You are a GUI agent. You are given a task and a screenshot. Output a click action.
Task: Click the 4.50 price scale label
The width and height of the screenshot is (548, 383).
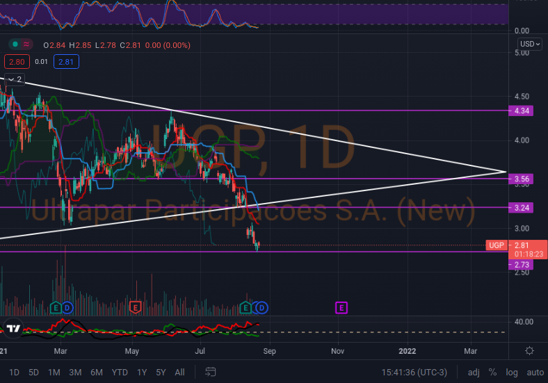tap(522, 96)
